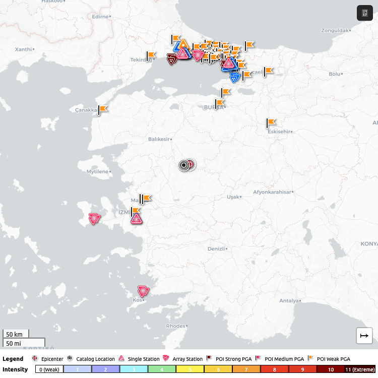
Task: Click the intensity 8 color swatch
Action: click(x=274, y=369)
